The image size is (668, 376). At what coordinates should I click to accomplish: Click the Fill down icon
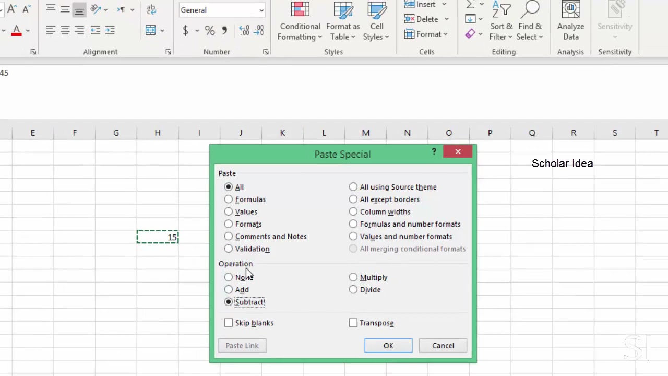click(470, 19)
